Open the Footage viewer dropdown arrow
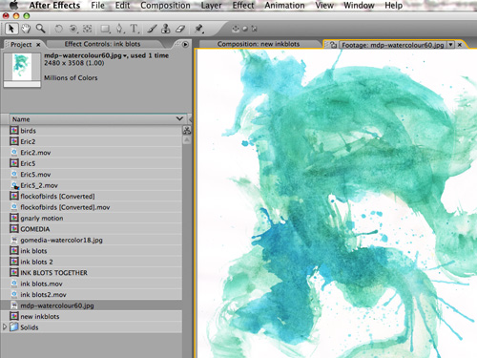This screenshot has height=358, width=477. point(451,45)
